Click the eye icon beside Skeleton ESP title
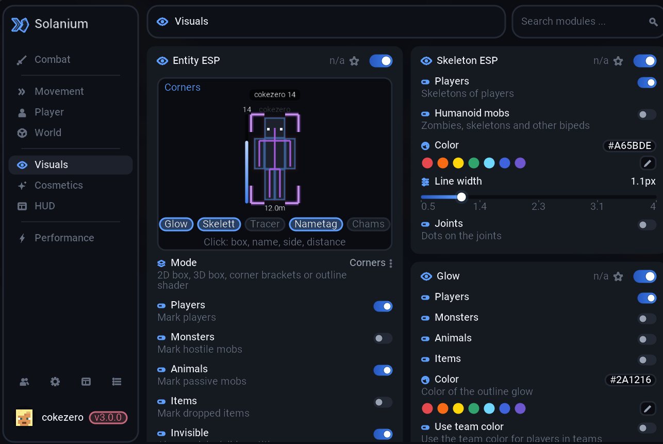Image resolution: width=663 pixels, height=444 pixels. [x=426, y=61]
